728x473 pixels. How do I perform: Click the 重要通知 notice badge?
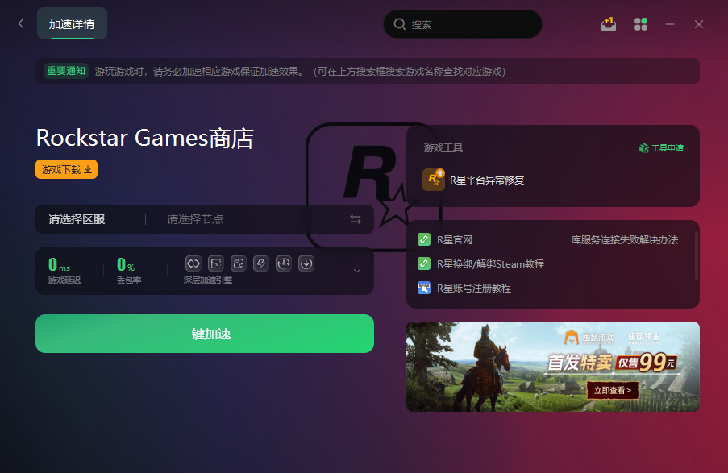pos(66,71)
